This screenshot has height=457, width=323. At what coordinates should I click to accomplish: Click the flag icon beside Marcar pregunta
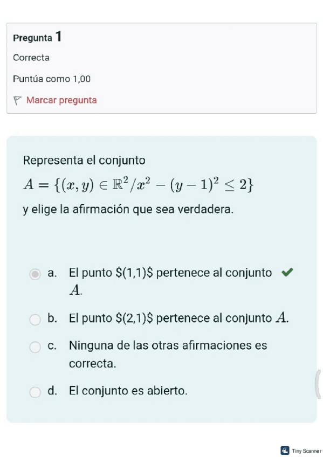pyautogui.click(x=17, y=100)
